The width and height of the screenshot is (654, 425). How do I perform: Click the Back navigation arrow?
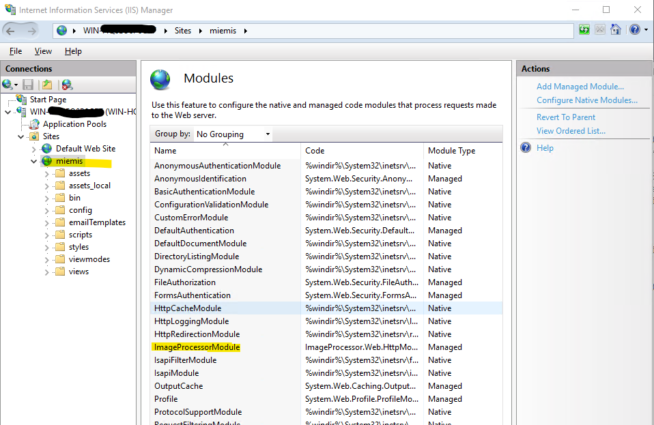12,31
